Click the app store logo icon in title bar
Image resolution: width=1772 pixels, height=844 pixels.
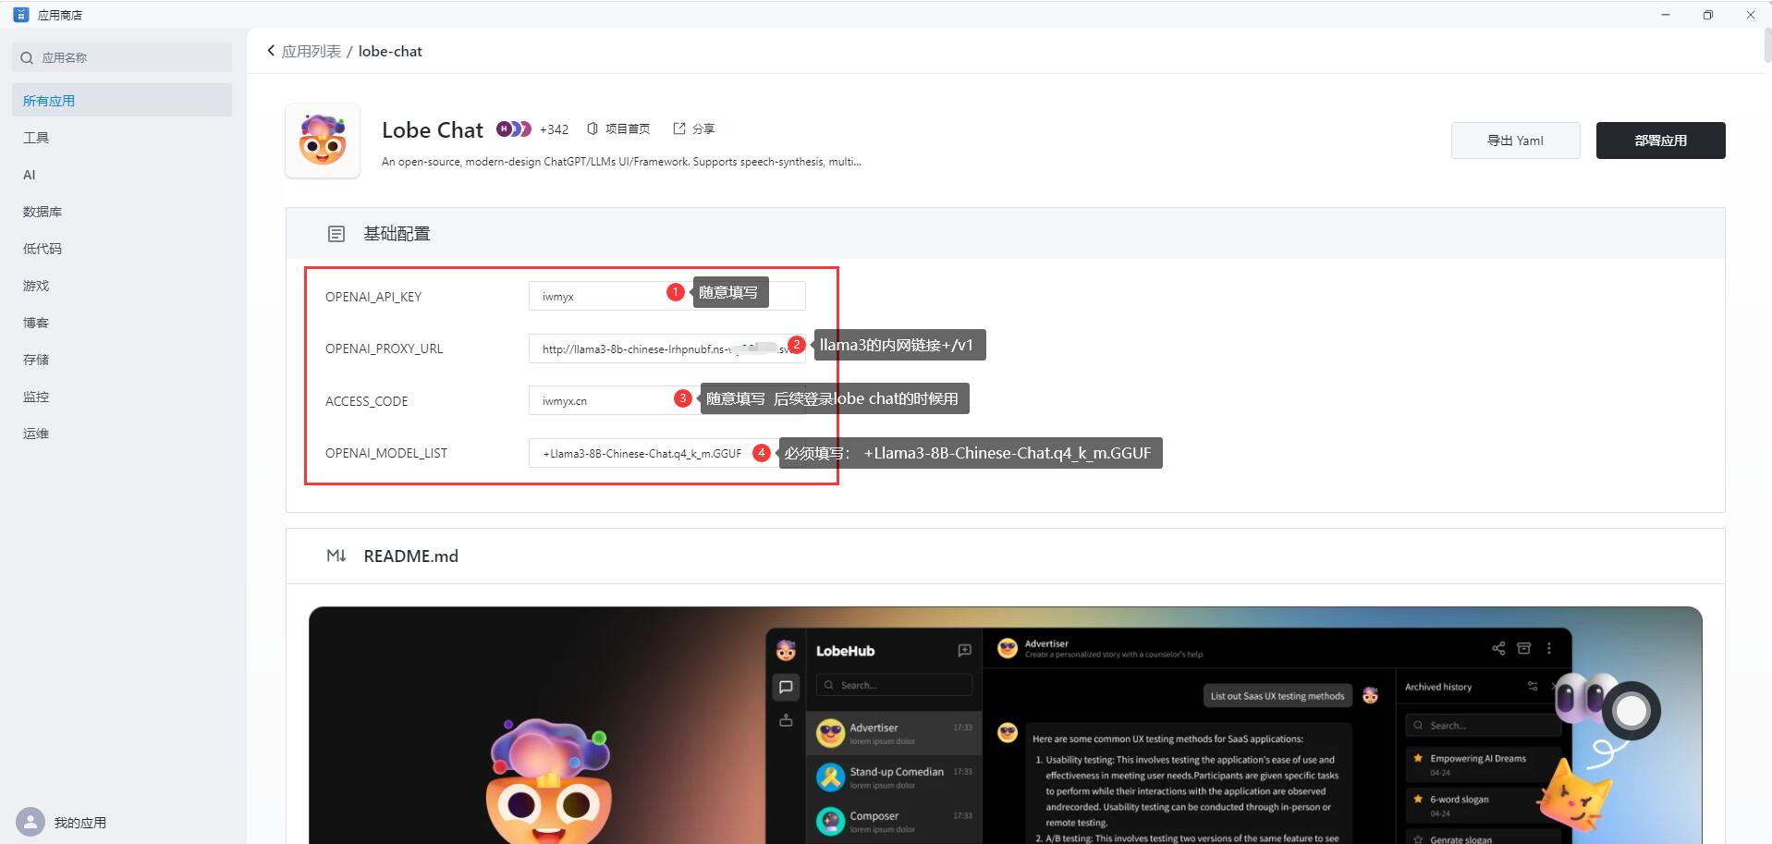tap(20, 15)
